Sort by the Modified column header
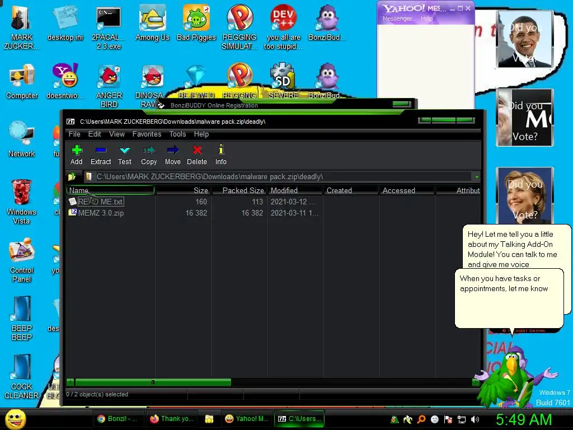573x430 pixels. point(295,190)
